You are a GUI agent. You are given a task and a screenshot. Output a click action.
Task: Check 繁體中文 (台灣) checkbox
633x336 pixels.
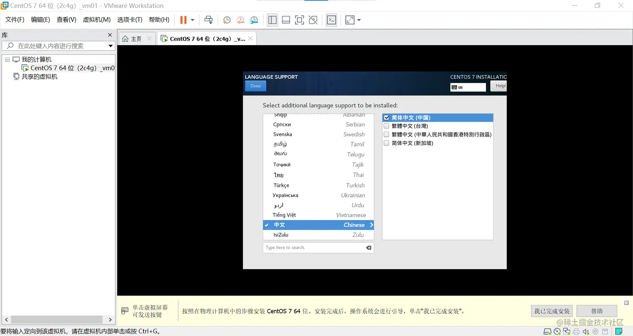point(386,126)
